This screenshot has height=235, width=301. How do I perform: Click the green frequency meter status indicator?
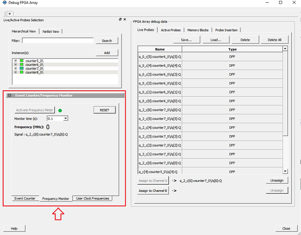tap(60, 110)
